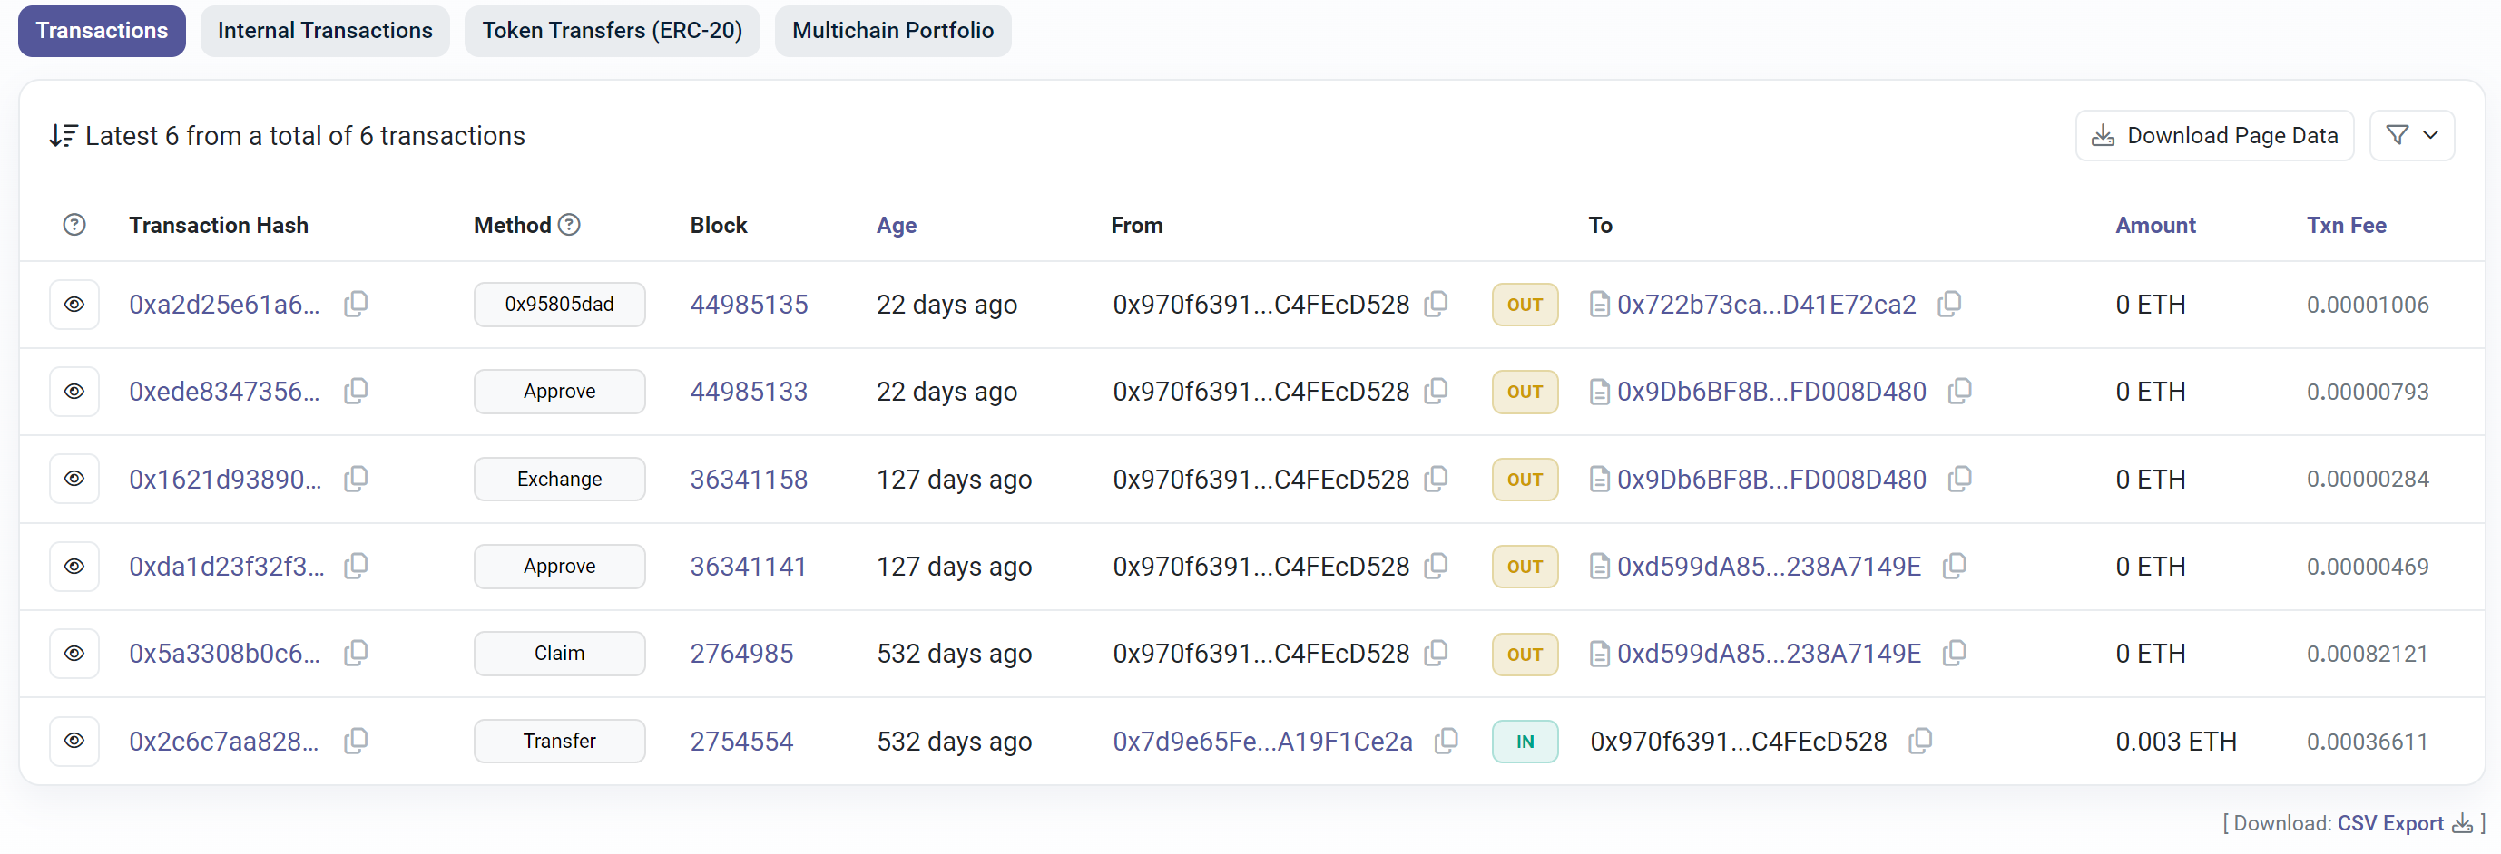2501x854 pixels.
Task: Open Token Transfers (ERC-20) tab
Action: [x=612, y=31]
